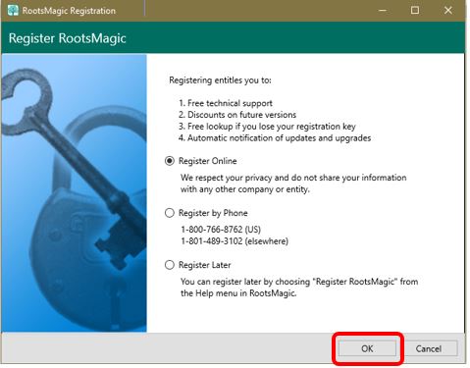
Task: Click the elsewhere phone number 1-801-489-3102
Action: point(235,241)
